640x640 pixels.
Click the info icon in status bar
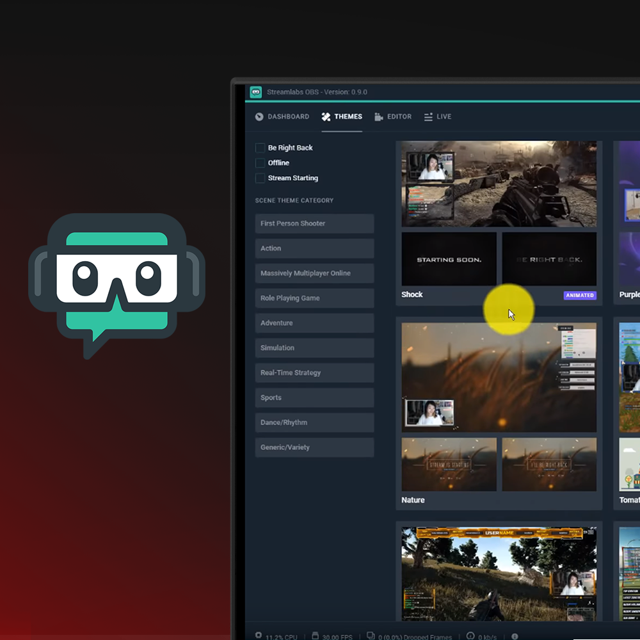[x=515, y=636]
